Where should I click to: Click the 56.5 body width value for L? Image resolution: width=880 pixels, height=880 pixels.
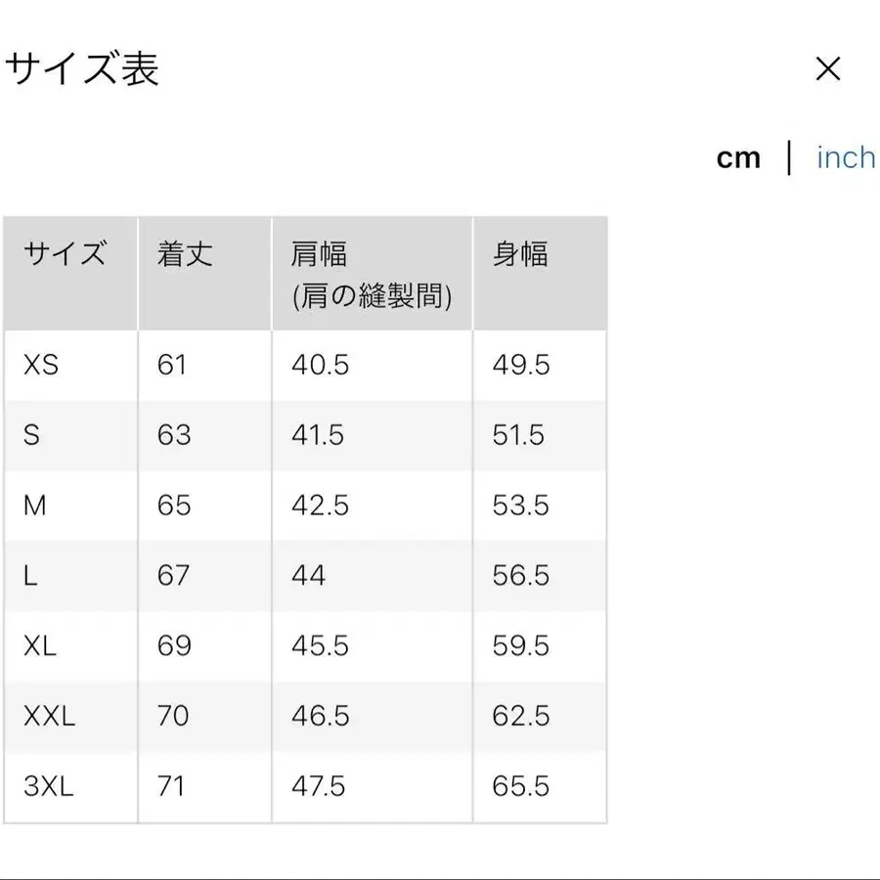[519, 576]
